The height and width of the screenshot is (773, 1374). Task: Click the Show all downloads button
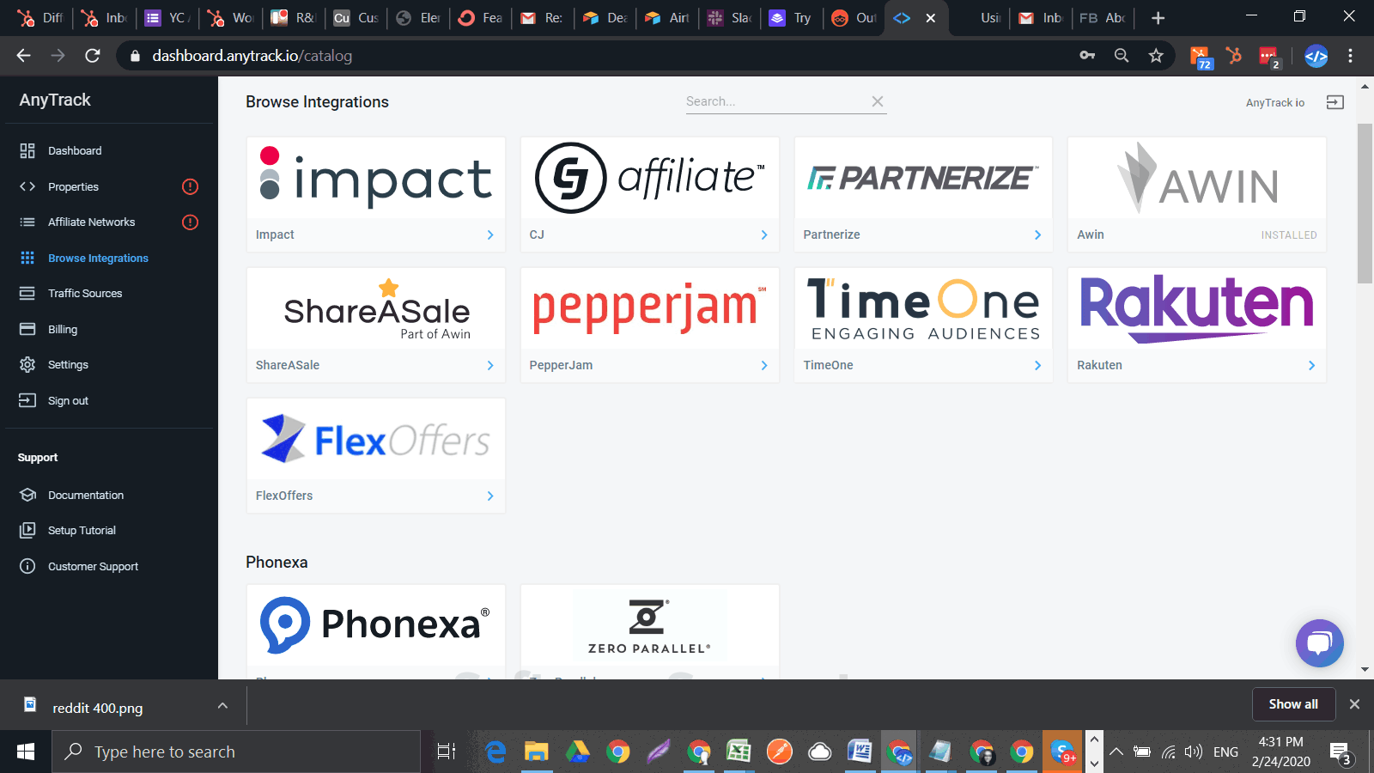tap(1293, 703)
